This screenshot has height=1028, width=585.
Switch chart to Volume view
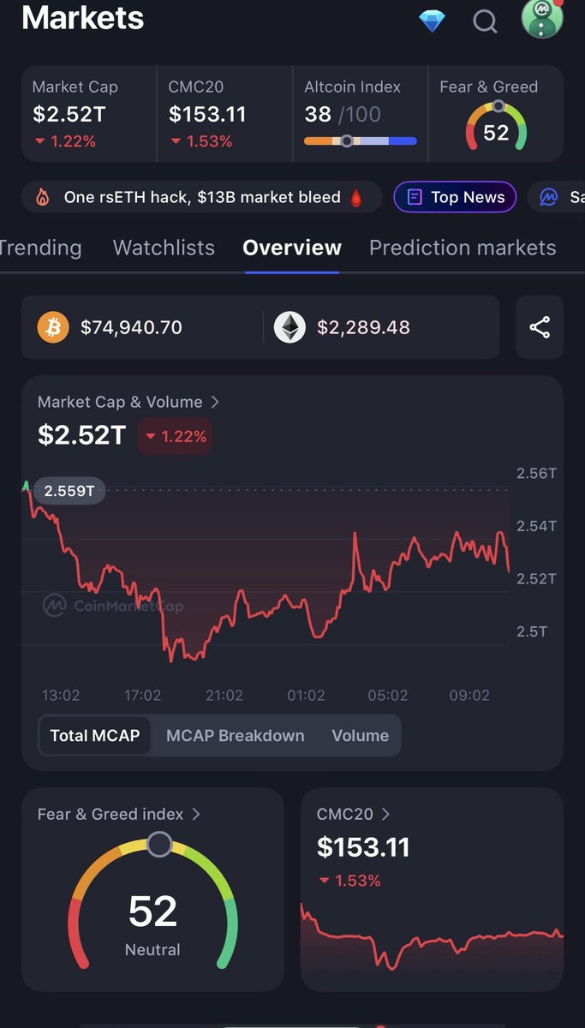(360, 736)
